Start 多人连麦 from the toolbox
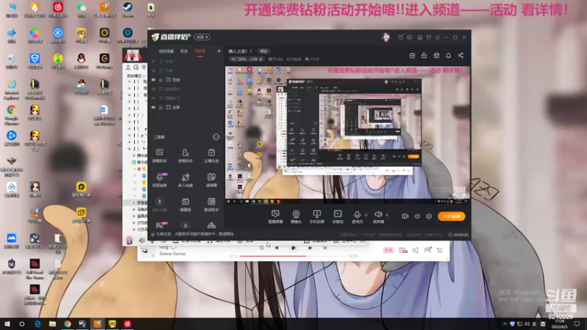The width and height of the screenshot is (587, 330). pyautogui.click(x=186, y=180)
